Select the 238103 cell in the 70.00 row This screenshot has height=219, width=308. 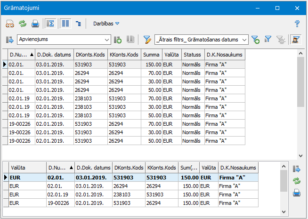[90, 98]
